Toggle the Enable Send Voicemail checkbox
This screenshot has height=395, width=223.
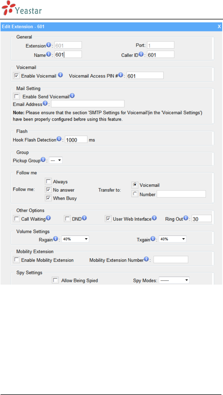point(17,96)
